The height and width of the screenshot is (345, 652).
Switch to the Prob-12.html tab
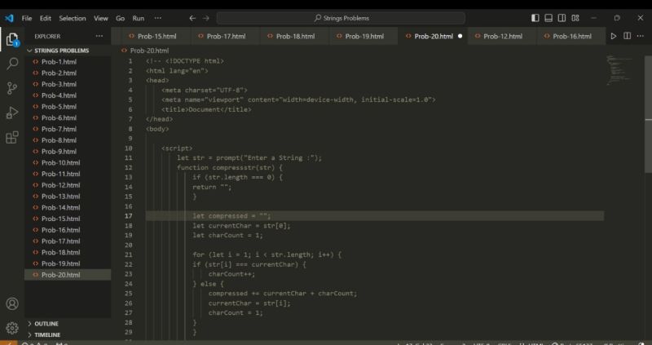pyautogui.click(x=502, y=36)
